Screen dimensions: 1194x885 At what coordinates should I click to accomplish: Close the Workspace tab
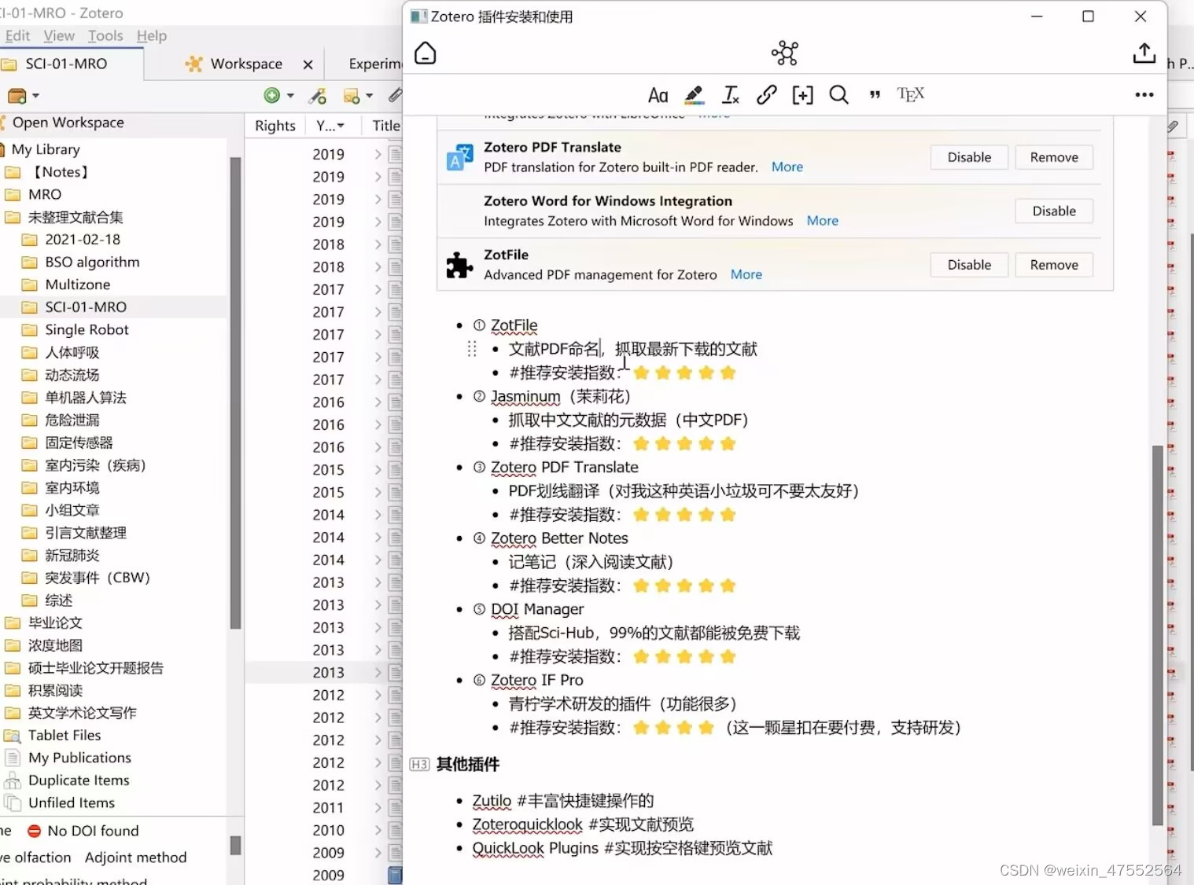[308, 64]
